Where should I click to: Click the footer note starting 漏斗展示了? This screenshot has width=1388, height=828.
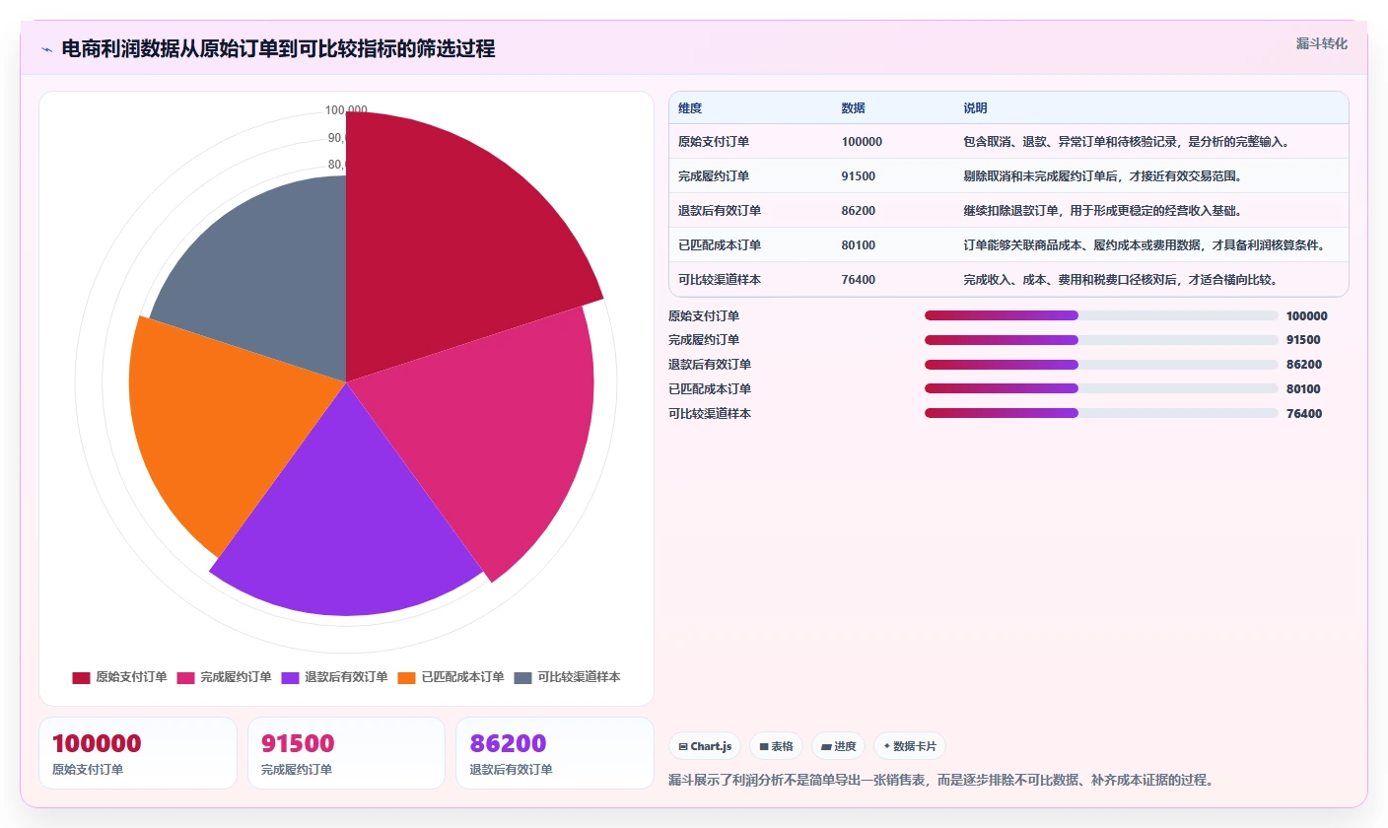940,780
